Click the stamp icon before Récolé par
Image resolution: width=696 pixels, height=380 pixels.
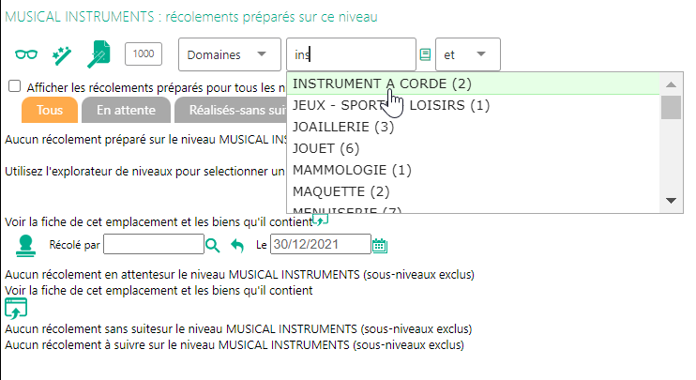coord(26,246)
